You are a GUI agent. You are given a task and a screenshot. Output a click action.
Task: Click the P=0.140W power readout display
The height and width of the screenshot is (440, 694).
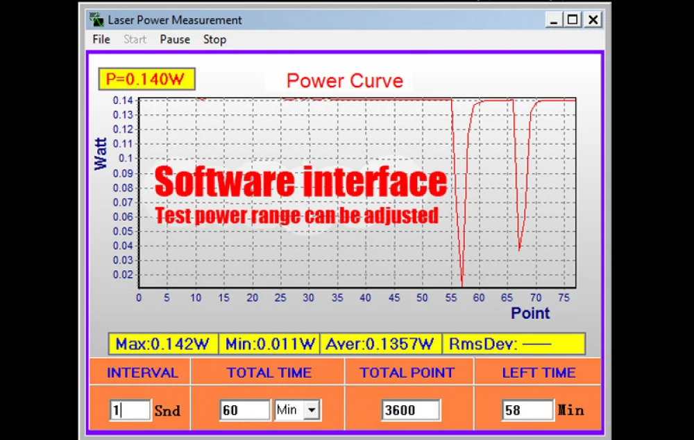click(x=146, y=79)
